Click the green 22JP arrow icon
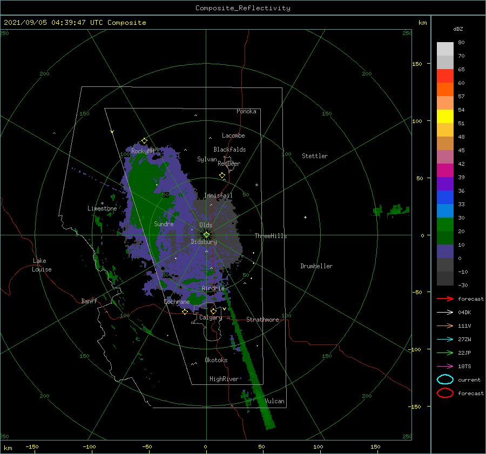Screen dimensions: 486x454 click(445, 353)
